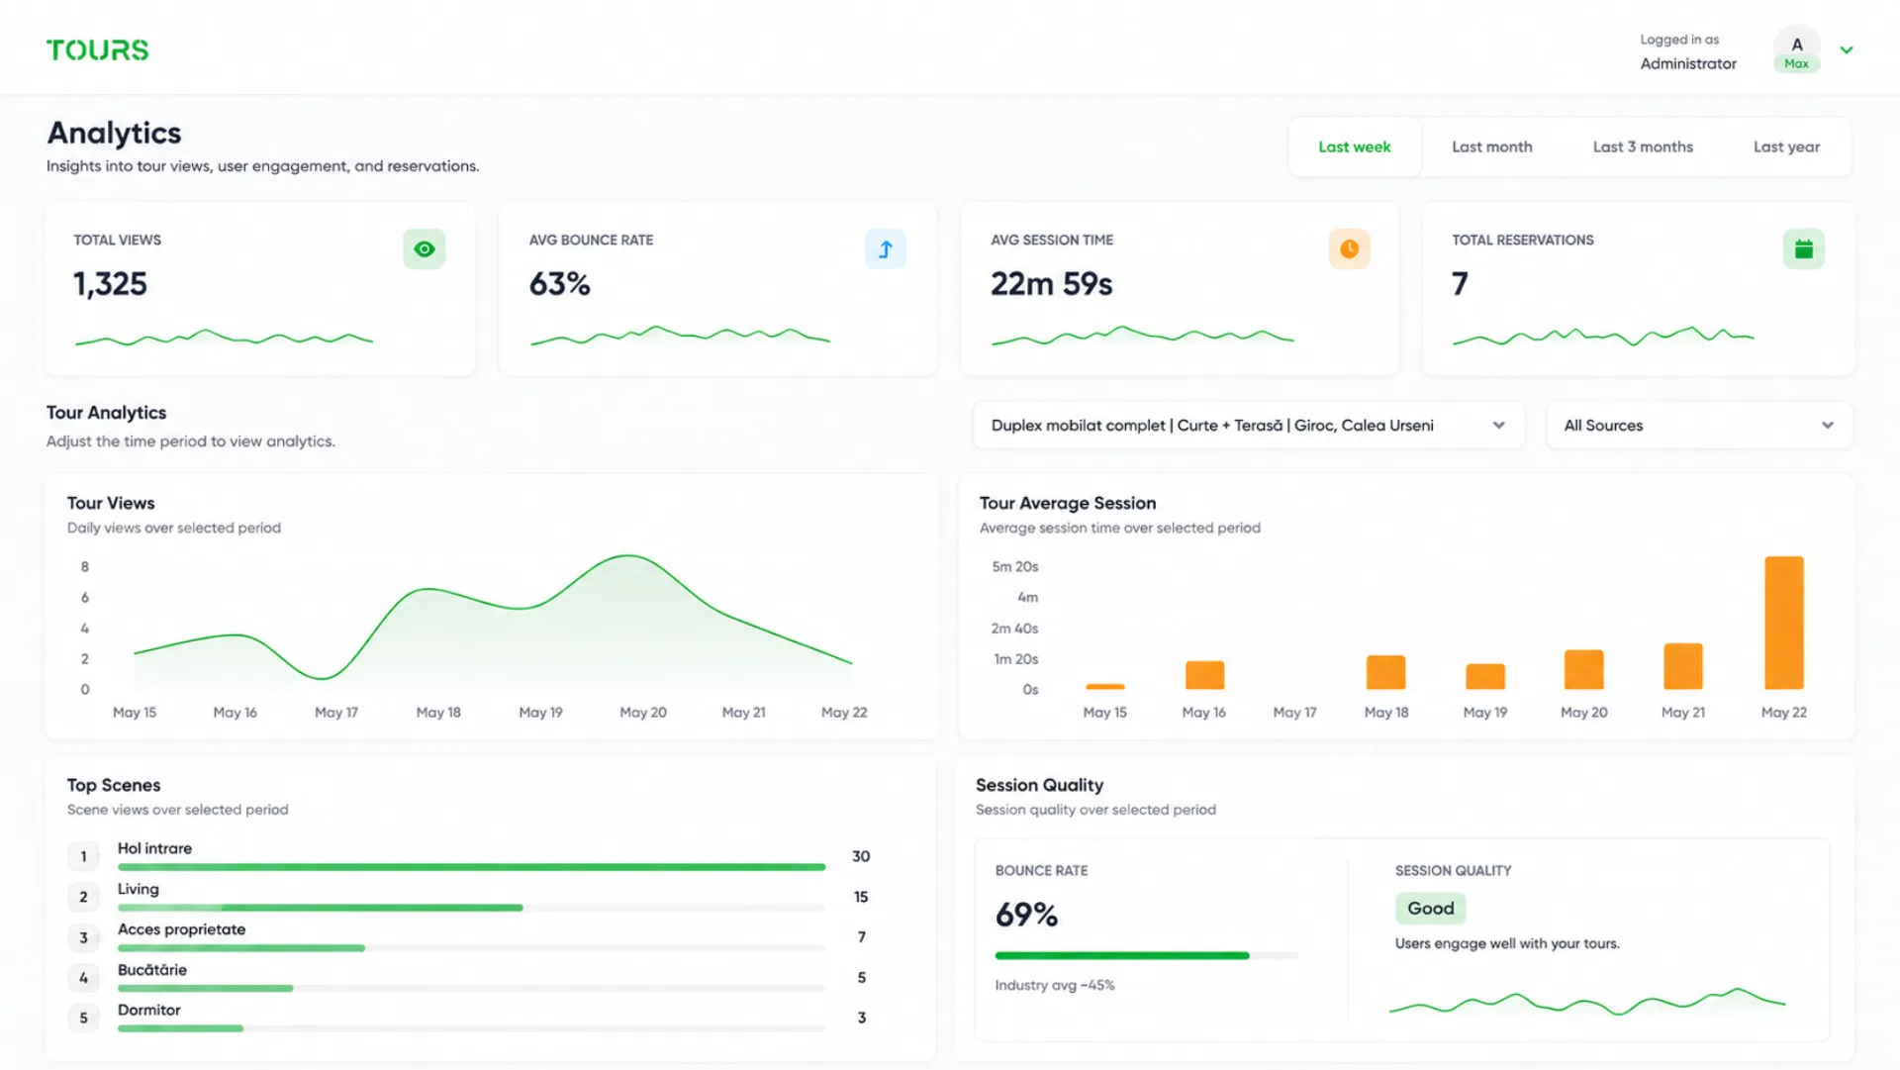
Task: Click the Total Views sparkline
Action: coord(224,339)
